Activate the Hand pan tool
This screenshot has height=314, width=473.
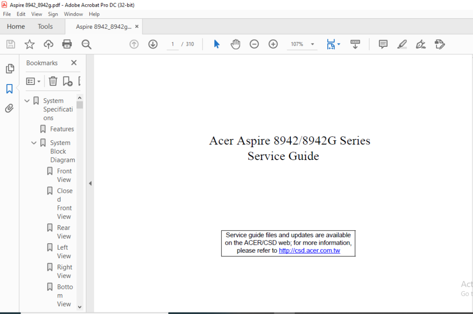235,44
